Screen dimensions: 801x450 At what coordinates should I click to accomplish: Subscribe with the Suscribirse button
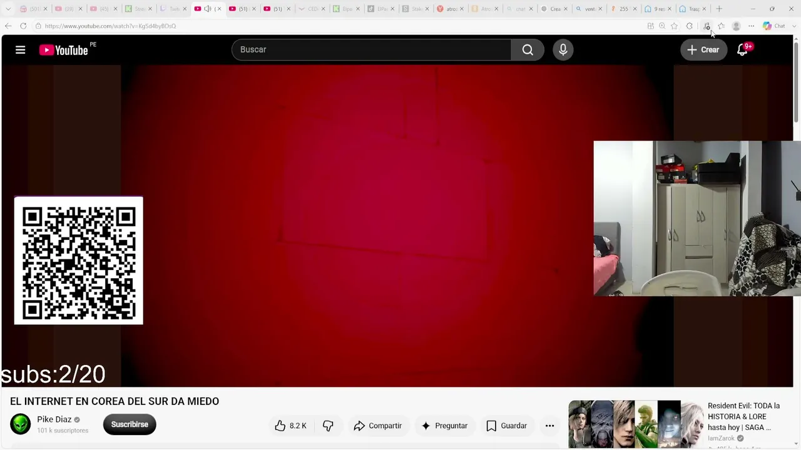click(x=130, y=424)
